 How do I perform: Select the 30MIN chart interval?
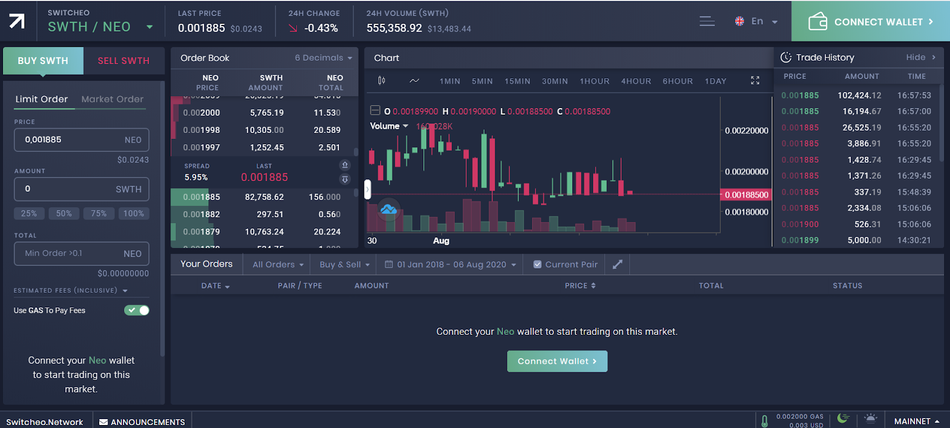tap(555, 81)
